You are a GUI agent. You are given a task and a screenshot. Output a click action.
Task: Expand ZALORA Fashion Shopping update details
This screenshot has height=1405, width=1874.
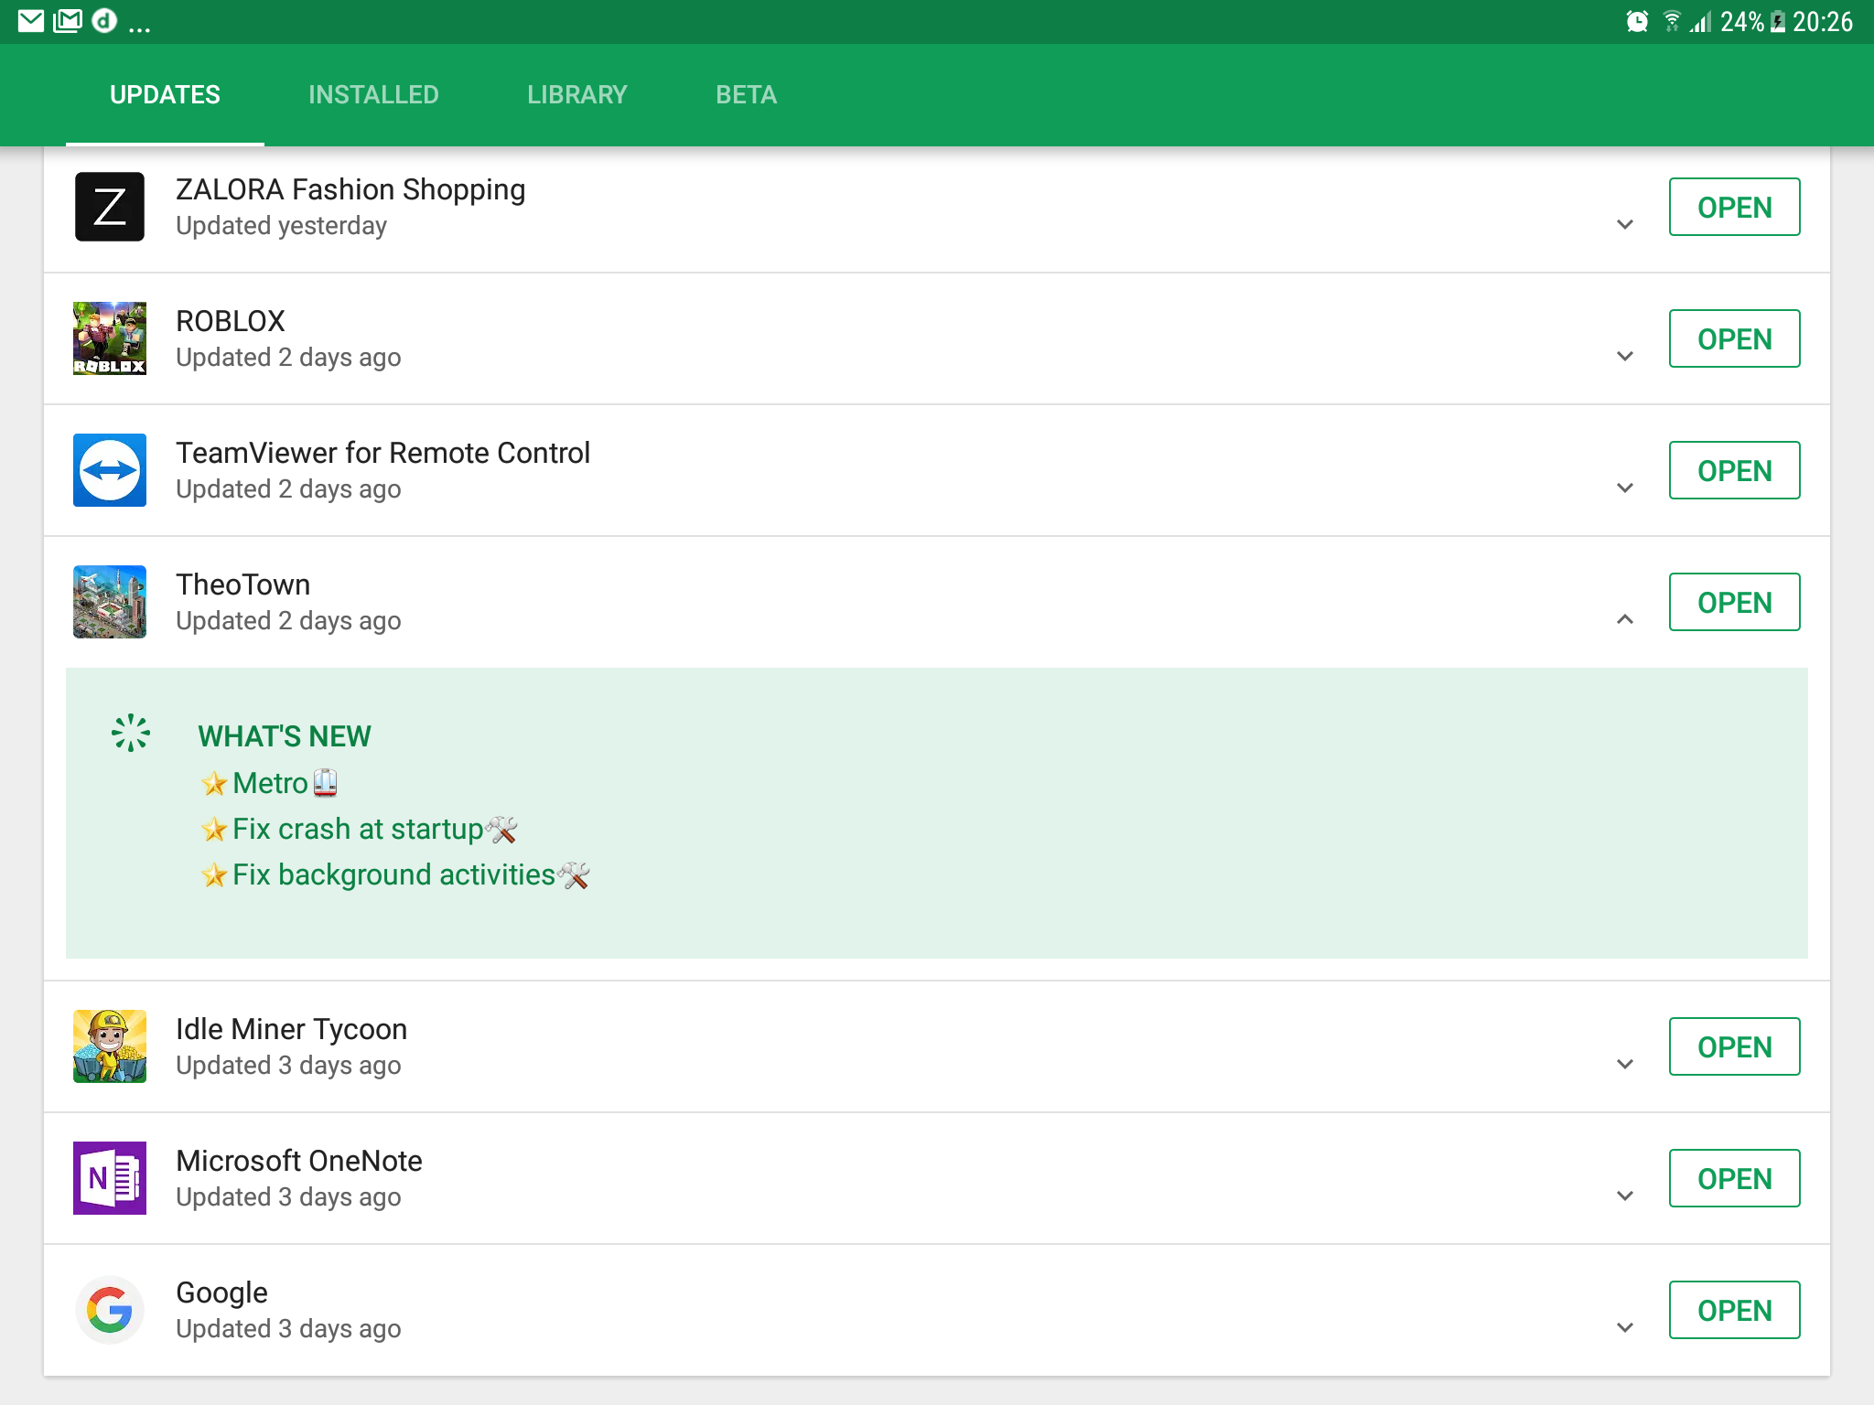[1625, 224]
